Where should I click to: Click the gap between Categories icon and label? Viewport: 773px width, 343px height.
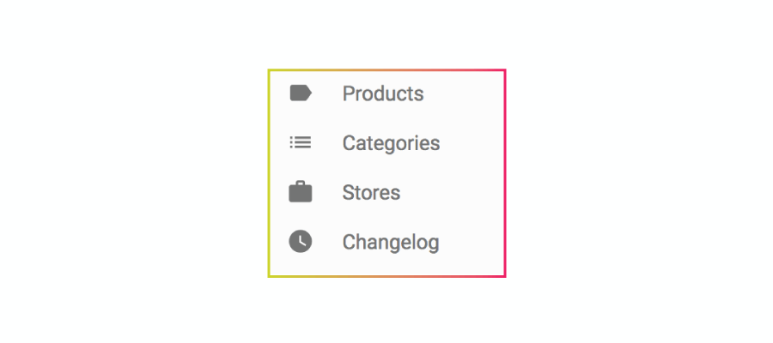(327, 143)
